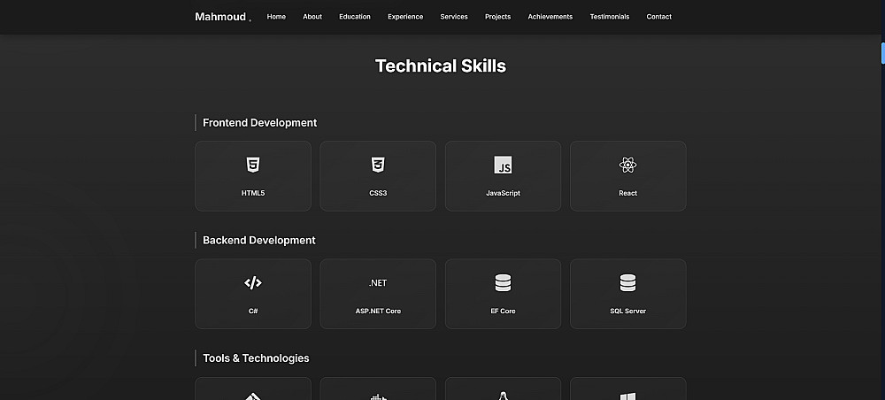Open Achievements from the navigation bar
Viewport: 885px width, 400px height.
tap(550, 17)
